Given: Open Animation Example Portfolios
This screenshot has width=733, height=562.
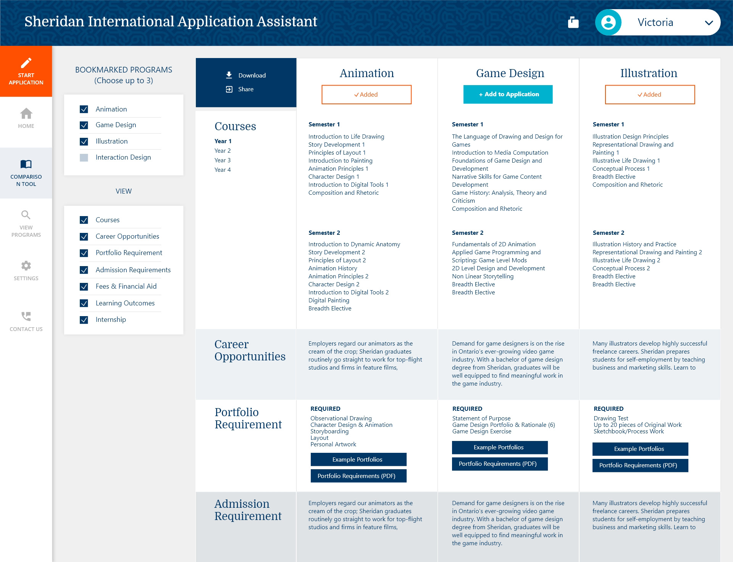Looking at the screenshot, I should (x=358, y=459).
